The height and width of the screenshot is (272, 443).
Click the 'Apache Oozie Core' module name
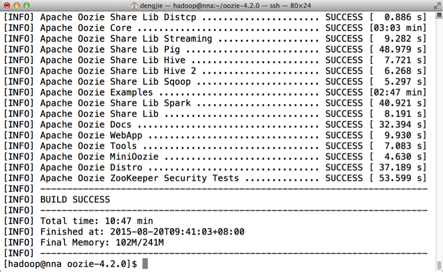pyautogui.click(x=86, y=28)
